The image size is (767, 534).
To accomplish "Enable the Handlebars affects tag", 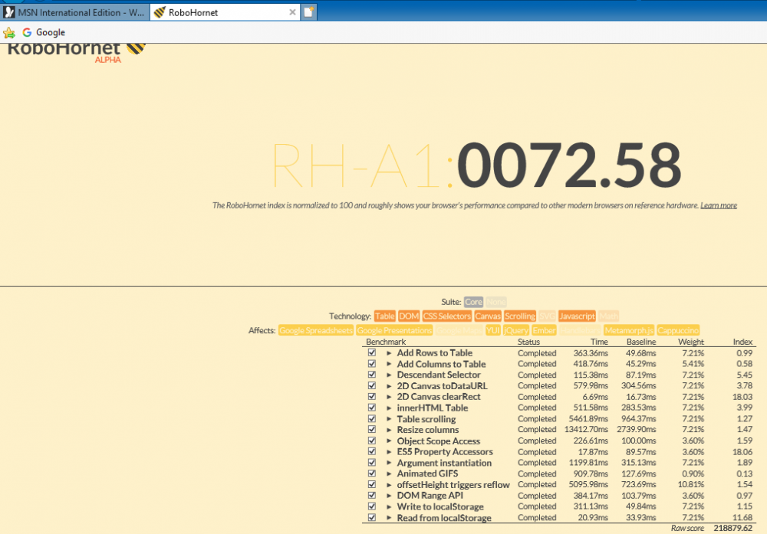I will (x=580, y=330).
